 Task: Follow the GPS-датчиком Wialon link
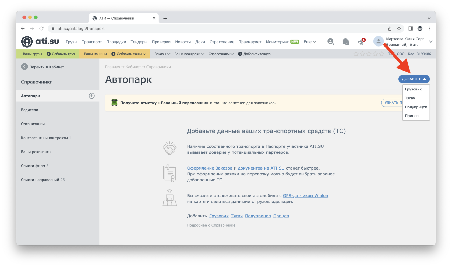coord(305,196)
